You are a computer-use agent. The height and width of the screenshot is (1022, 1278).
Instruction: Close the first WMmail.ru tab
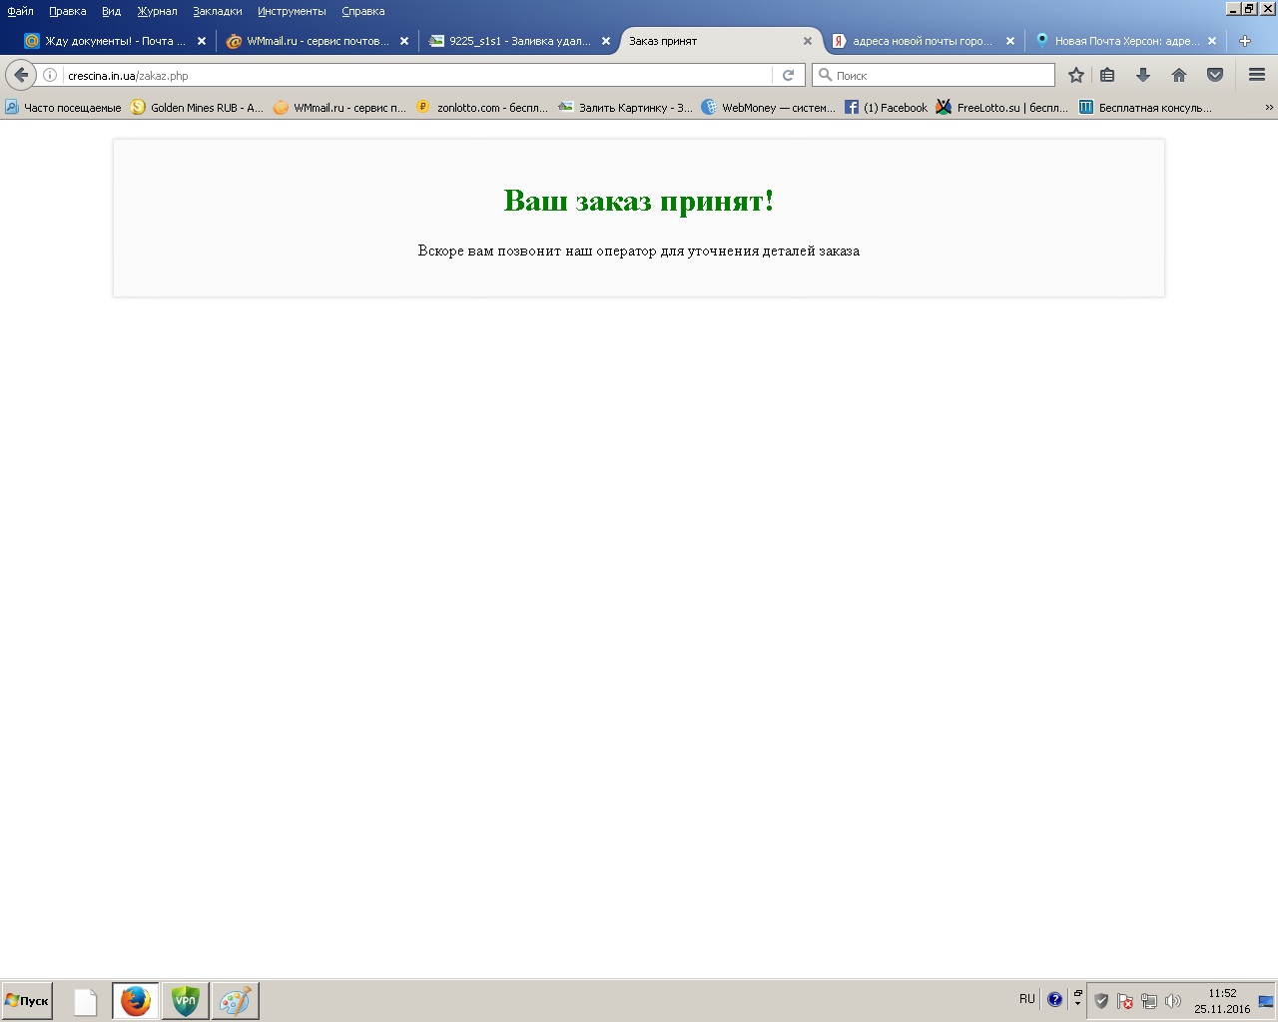404,41
